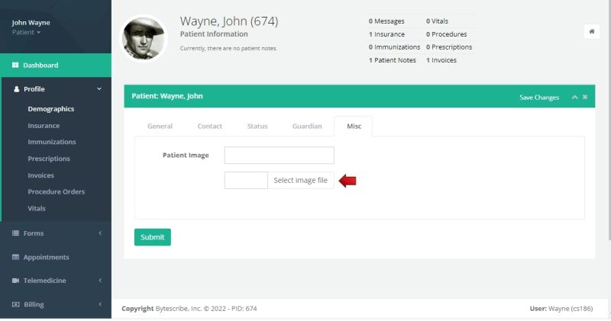This screenshot has width=611, height=321.
Task: Expand the Forms submenu arrow
Action: point(100,233)
